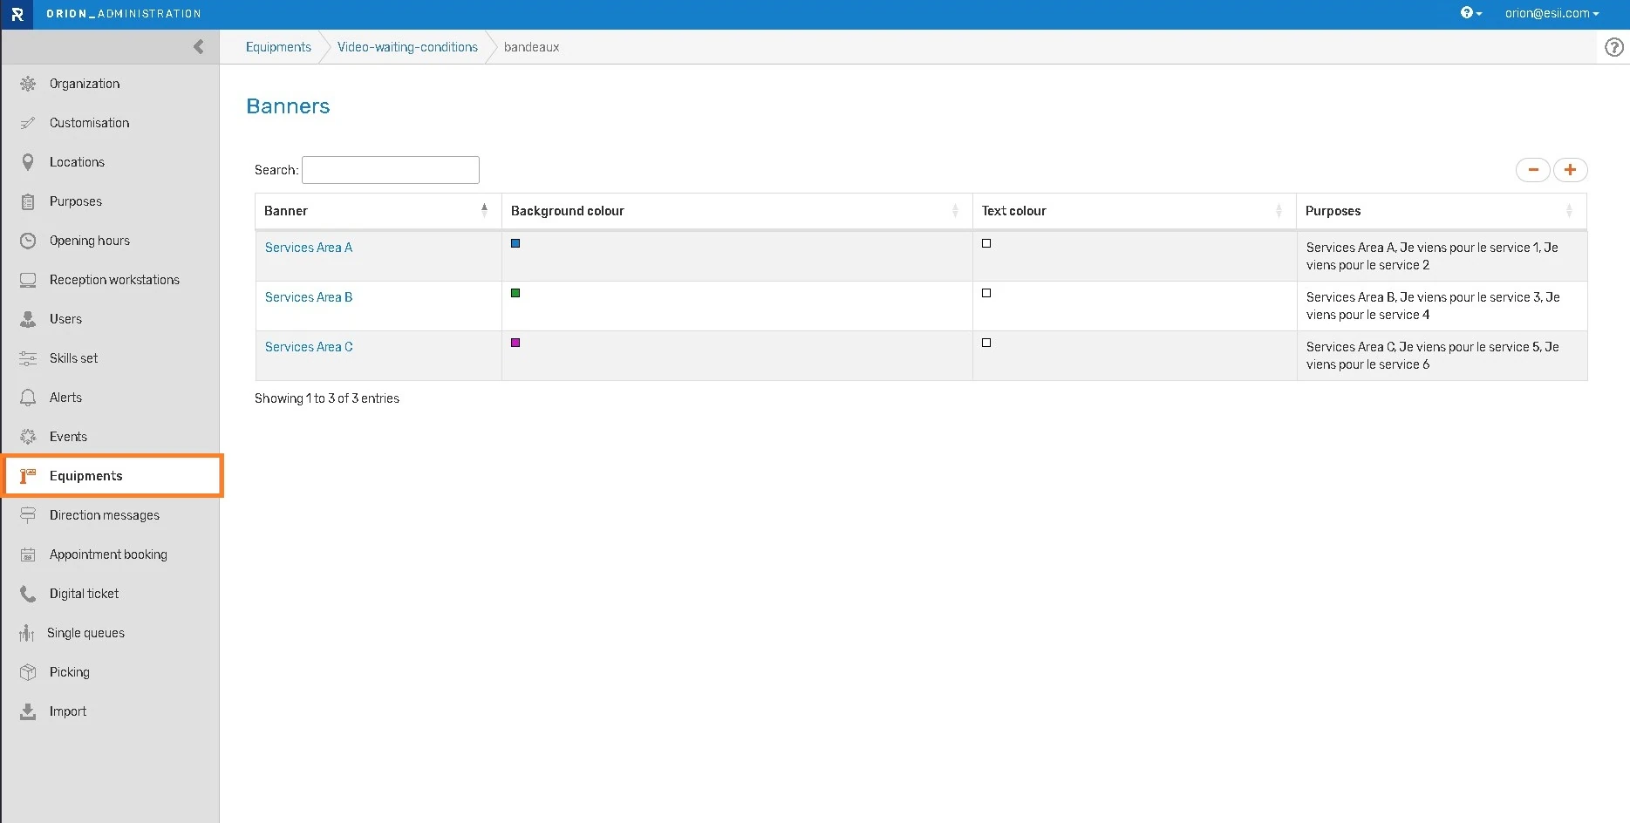Click the Digital ticket phone icon
Image resolution: width=1630 pixels, height=823 pixels.
28,594
